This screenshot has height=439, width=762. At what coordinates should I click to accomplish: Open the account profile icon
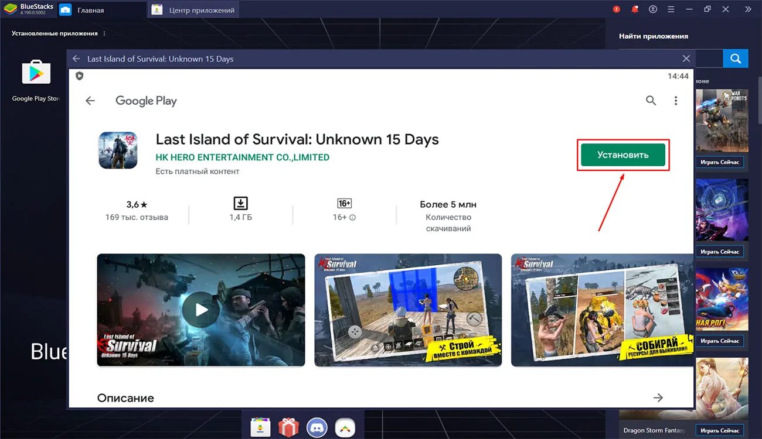pos(653,9)
